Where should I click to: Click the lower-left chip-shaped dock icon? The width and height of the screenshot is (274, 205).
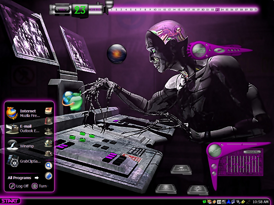tap(166, 189)
